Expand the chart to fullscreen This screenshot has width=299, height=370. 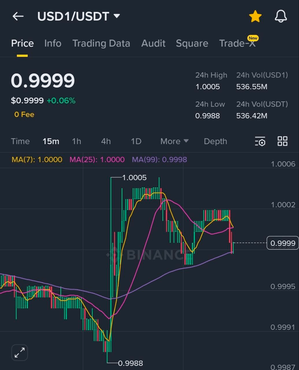pos(19,352)
